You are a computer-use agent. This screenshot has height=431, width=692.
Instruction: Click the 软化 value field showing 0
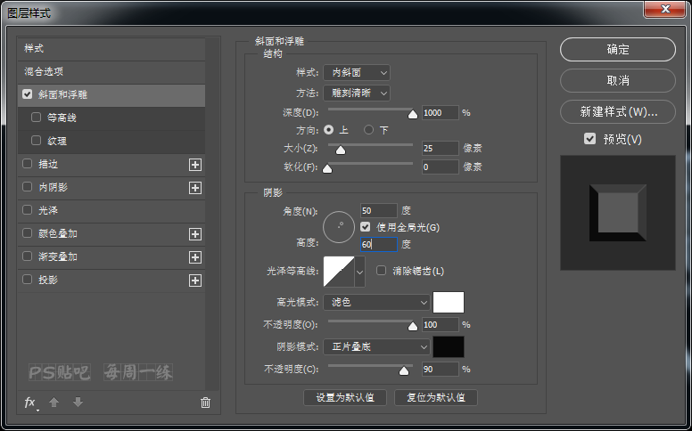[x=440, y=167]
